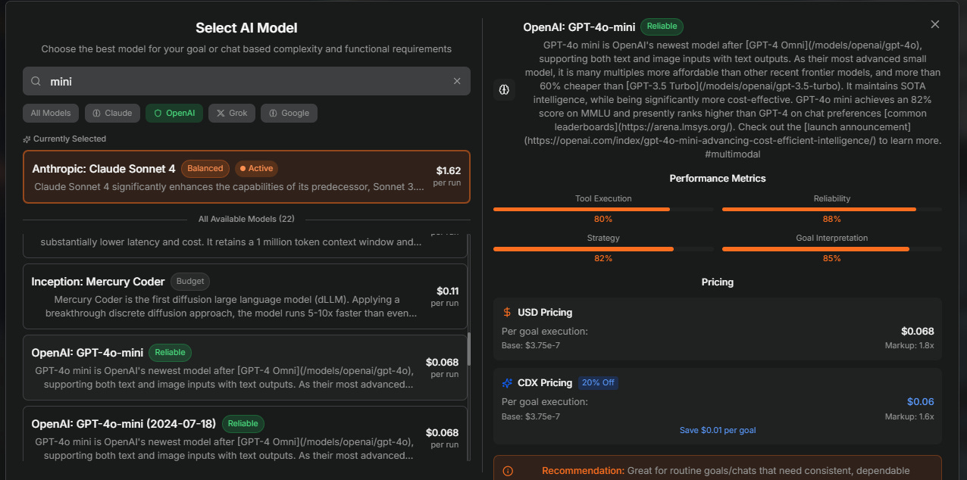Click the Active status badge
The image size is (967, 480).
256,168
